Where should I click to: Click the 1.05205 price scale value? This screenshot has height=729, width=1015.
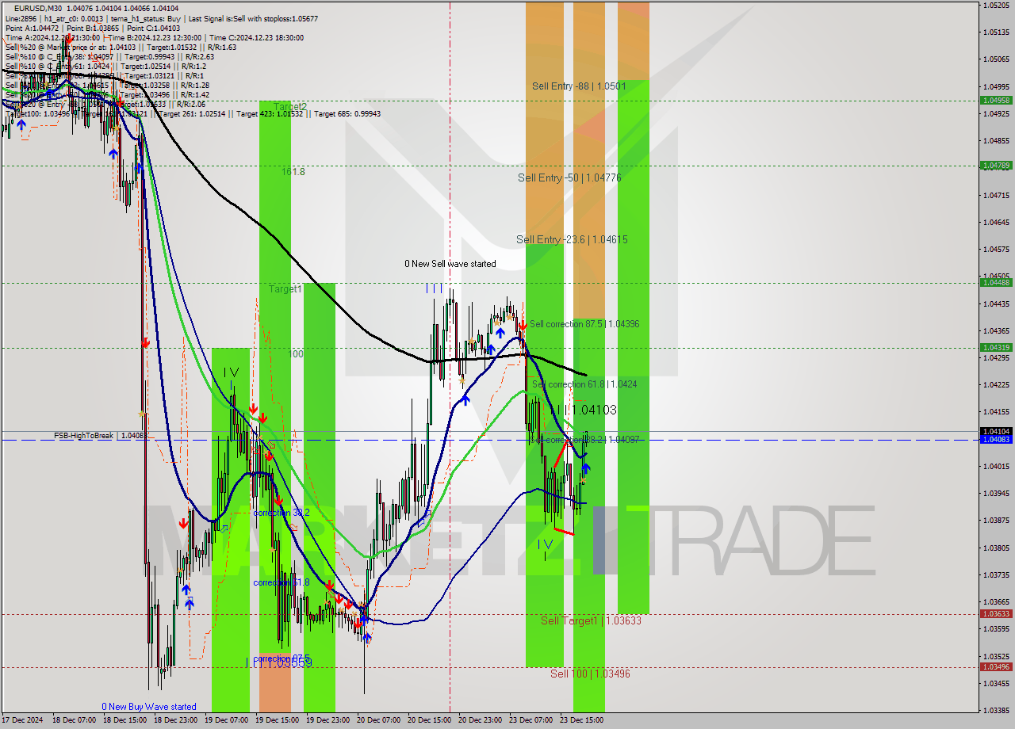click(x=996, y=6)
